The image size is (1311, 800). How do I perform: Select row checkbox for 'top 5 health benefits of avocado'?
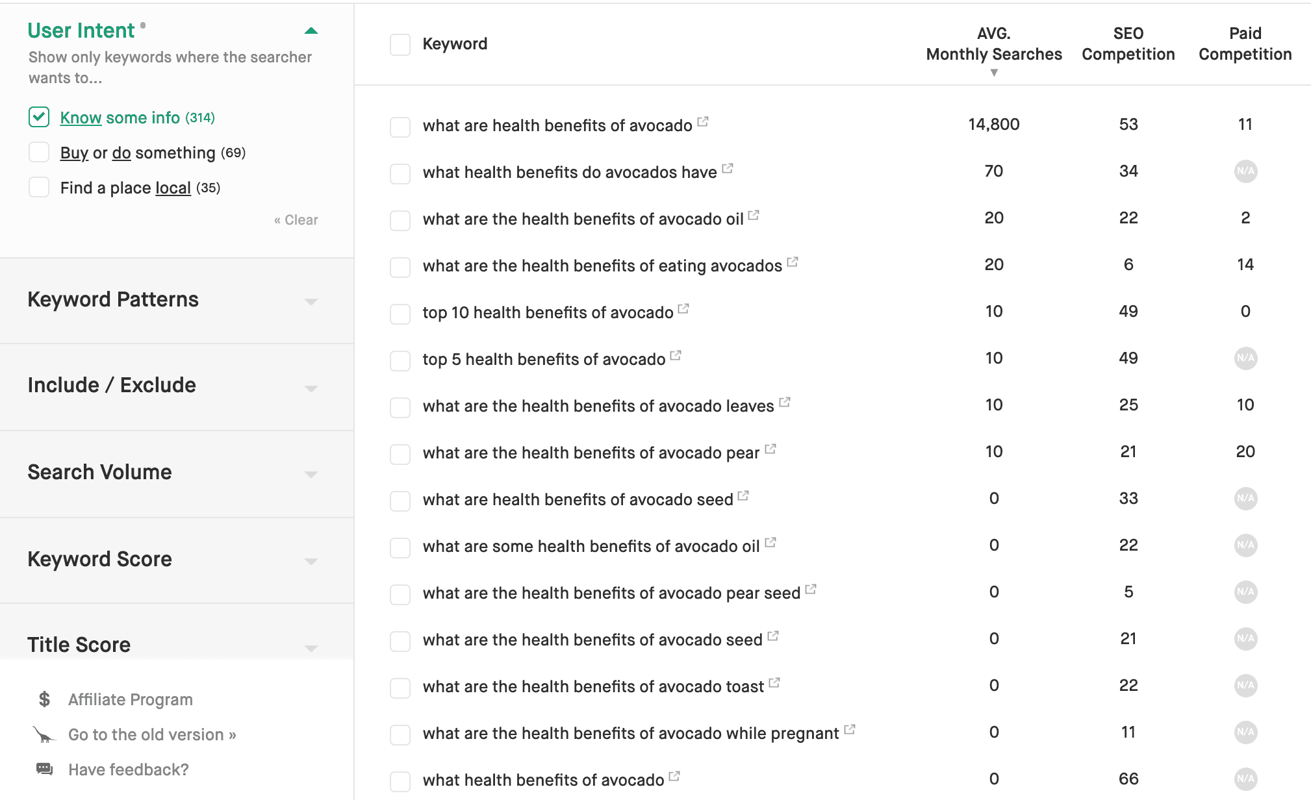point(400,360)
